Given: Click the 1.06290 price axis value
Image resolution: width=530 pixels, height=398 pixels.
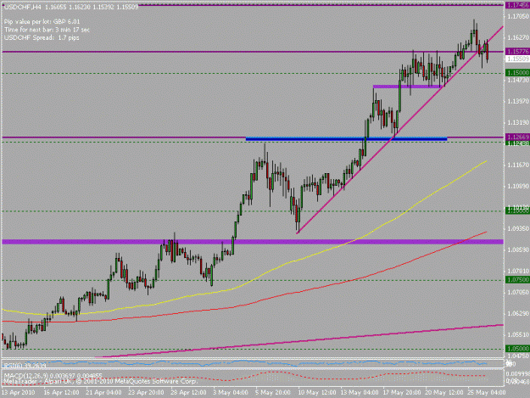Looking at the screenshot, I should (x=518, y=313).
